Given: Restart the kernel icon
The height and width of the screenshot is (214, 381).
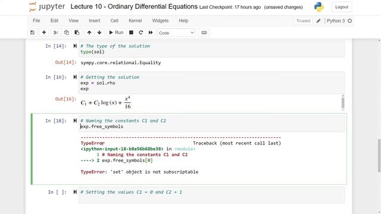Looking at the screenshot, I should click(141, 33).
